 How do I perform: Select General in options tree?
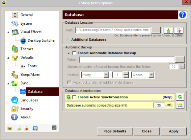[27, 15]
